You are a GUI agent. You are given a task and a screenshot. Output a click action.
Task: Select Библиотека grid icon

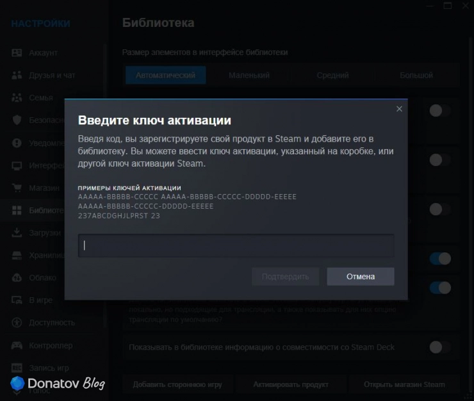17,210
